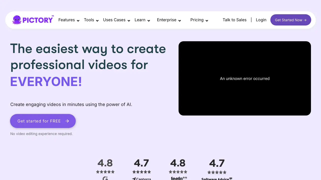This screenshot has width=321, height=180.
Task: Click the feefo logo under 4.8 rating
Action: (x=179, y=178)
